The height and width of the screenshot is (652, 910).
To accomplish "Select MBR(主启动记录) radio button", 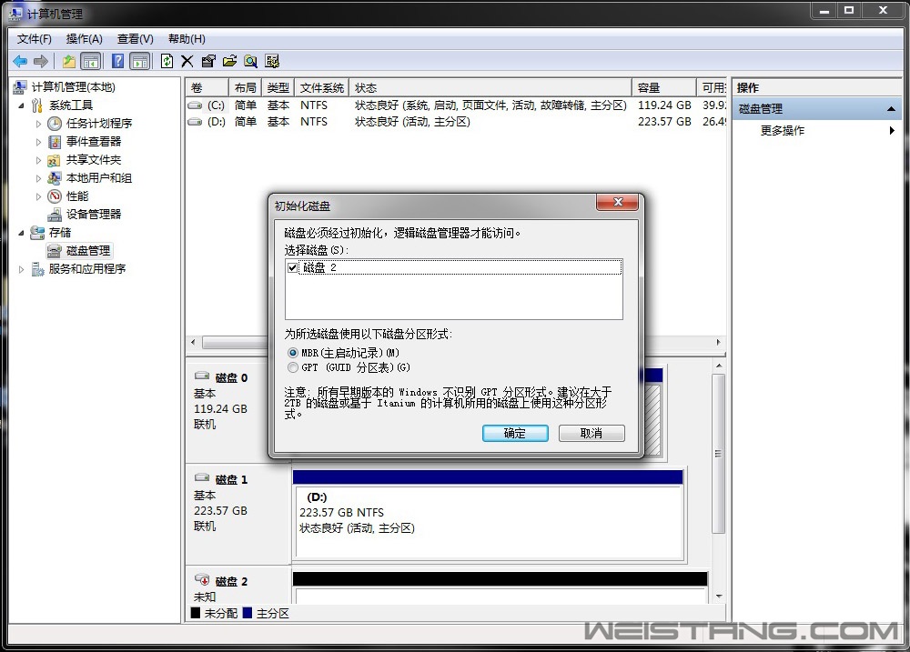I will click(292, 353).
